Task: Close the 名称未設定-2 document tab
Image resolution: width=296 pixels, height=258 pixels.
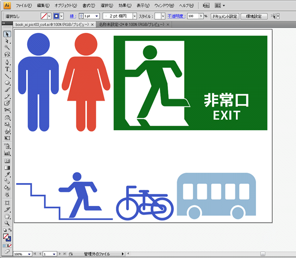Action: 168,25
